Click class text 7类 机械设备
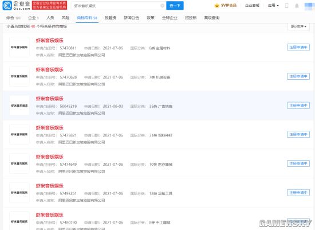 tap(160, 77)
